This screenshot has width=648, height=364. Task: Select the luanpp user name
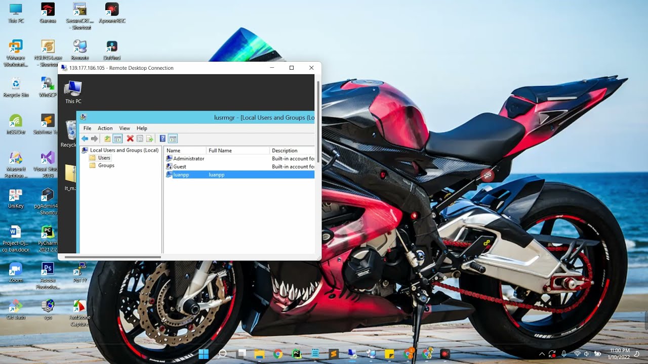pyautogui.click(x=181, y=174)
